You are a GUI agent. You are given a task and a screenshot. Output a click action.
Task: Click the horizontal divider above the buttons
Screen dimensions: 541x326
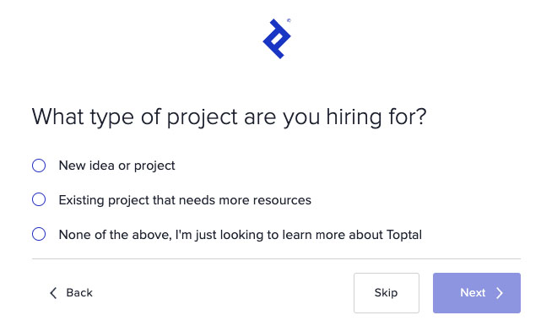pos(276,258)
